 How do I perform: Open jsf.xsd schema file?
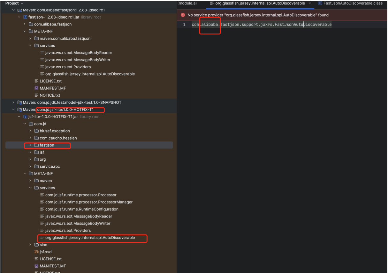[x=46, y=252]
